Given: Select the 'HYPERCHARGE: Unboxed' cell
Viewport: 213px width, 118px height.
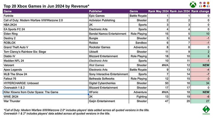Looking at the screenshot, I should click(46, 83).
